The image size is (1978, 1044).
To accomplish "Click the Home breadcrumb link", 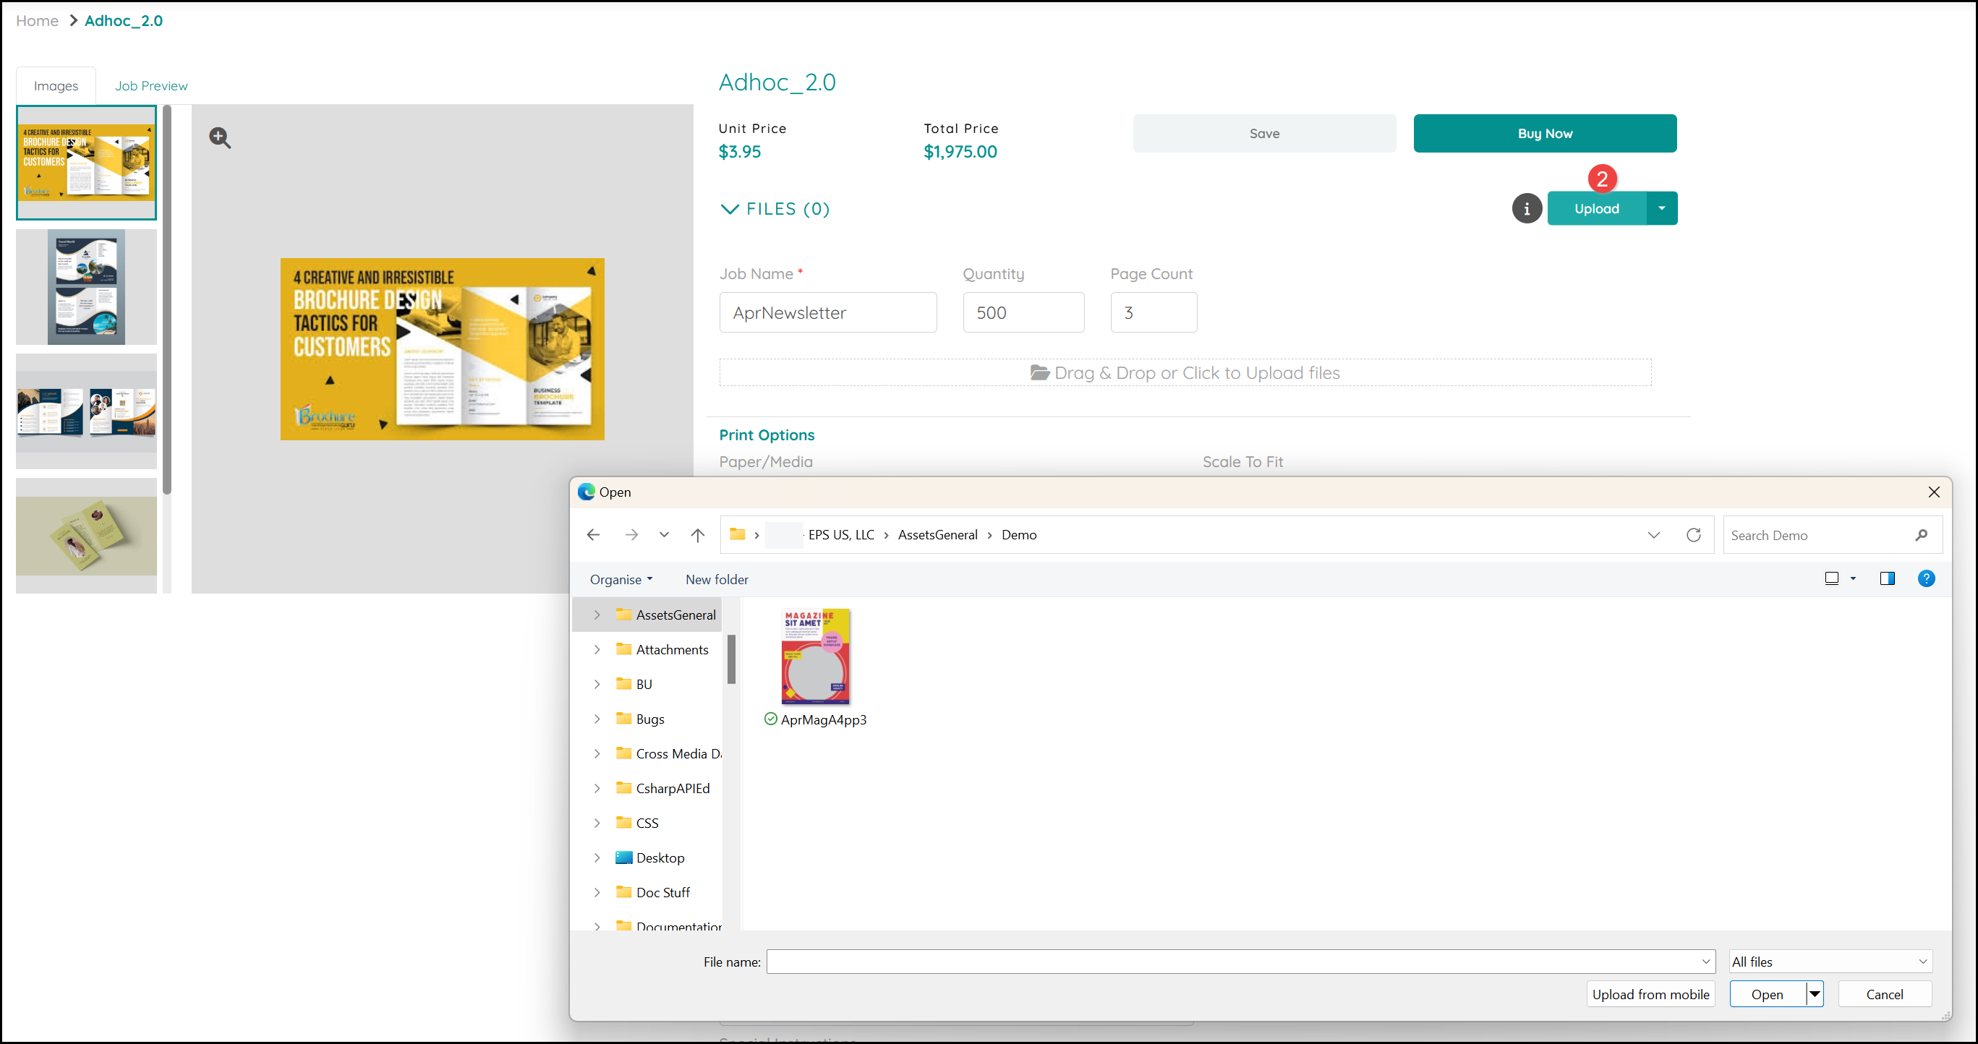I will (x=37, y=21).
